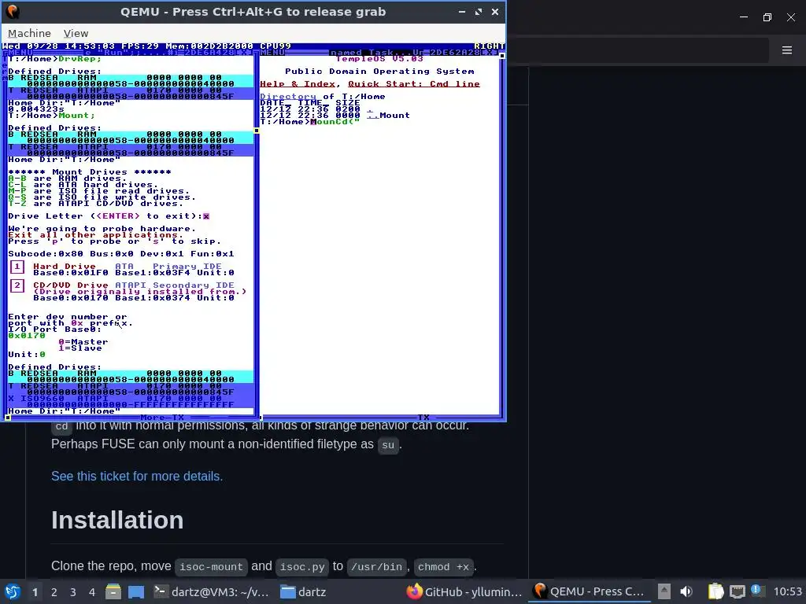This screenshot has height=604, width=806.
Task: Restore down the browser window
Action: click(x=767, y=17)
